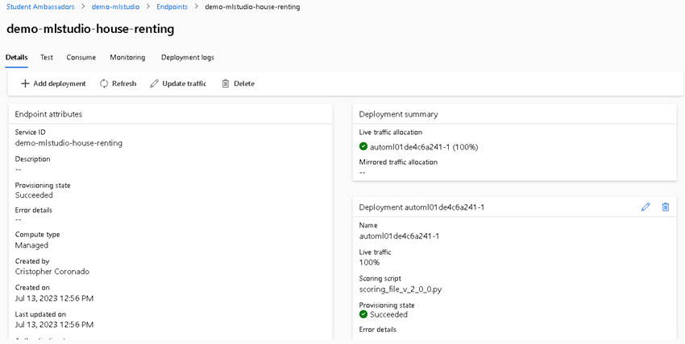Click the plus icon of Add deployment

(x=25, y=84)
